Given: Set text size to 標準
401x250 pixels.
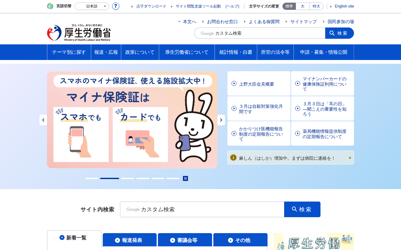Looking at the screenshot, I should click(x=289, y=6).
